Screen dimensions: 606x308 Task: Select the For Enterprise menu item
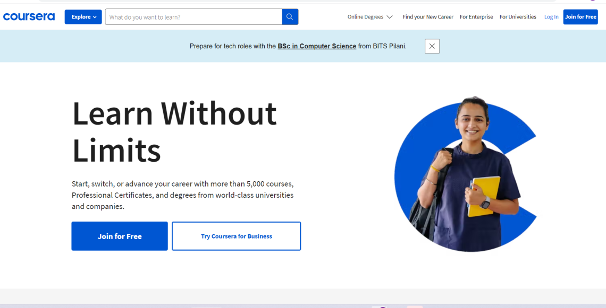476,16
